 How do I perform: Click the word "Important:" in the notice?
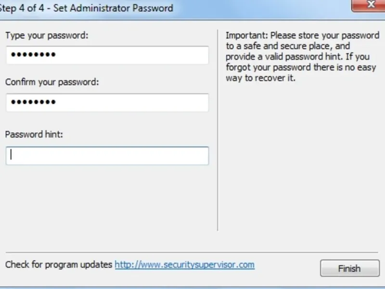247,35
